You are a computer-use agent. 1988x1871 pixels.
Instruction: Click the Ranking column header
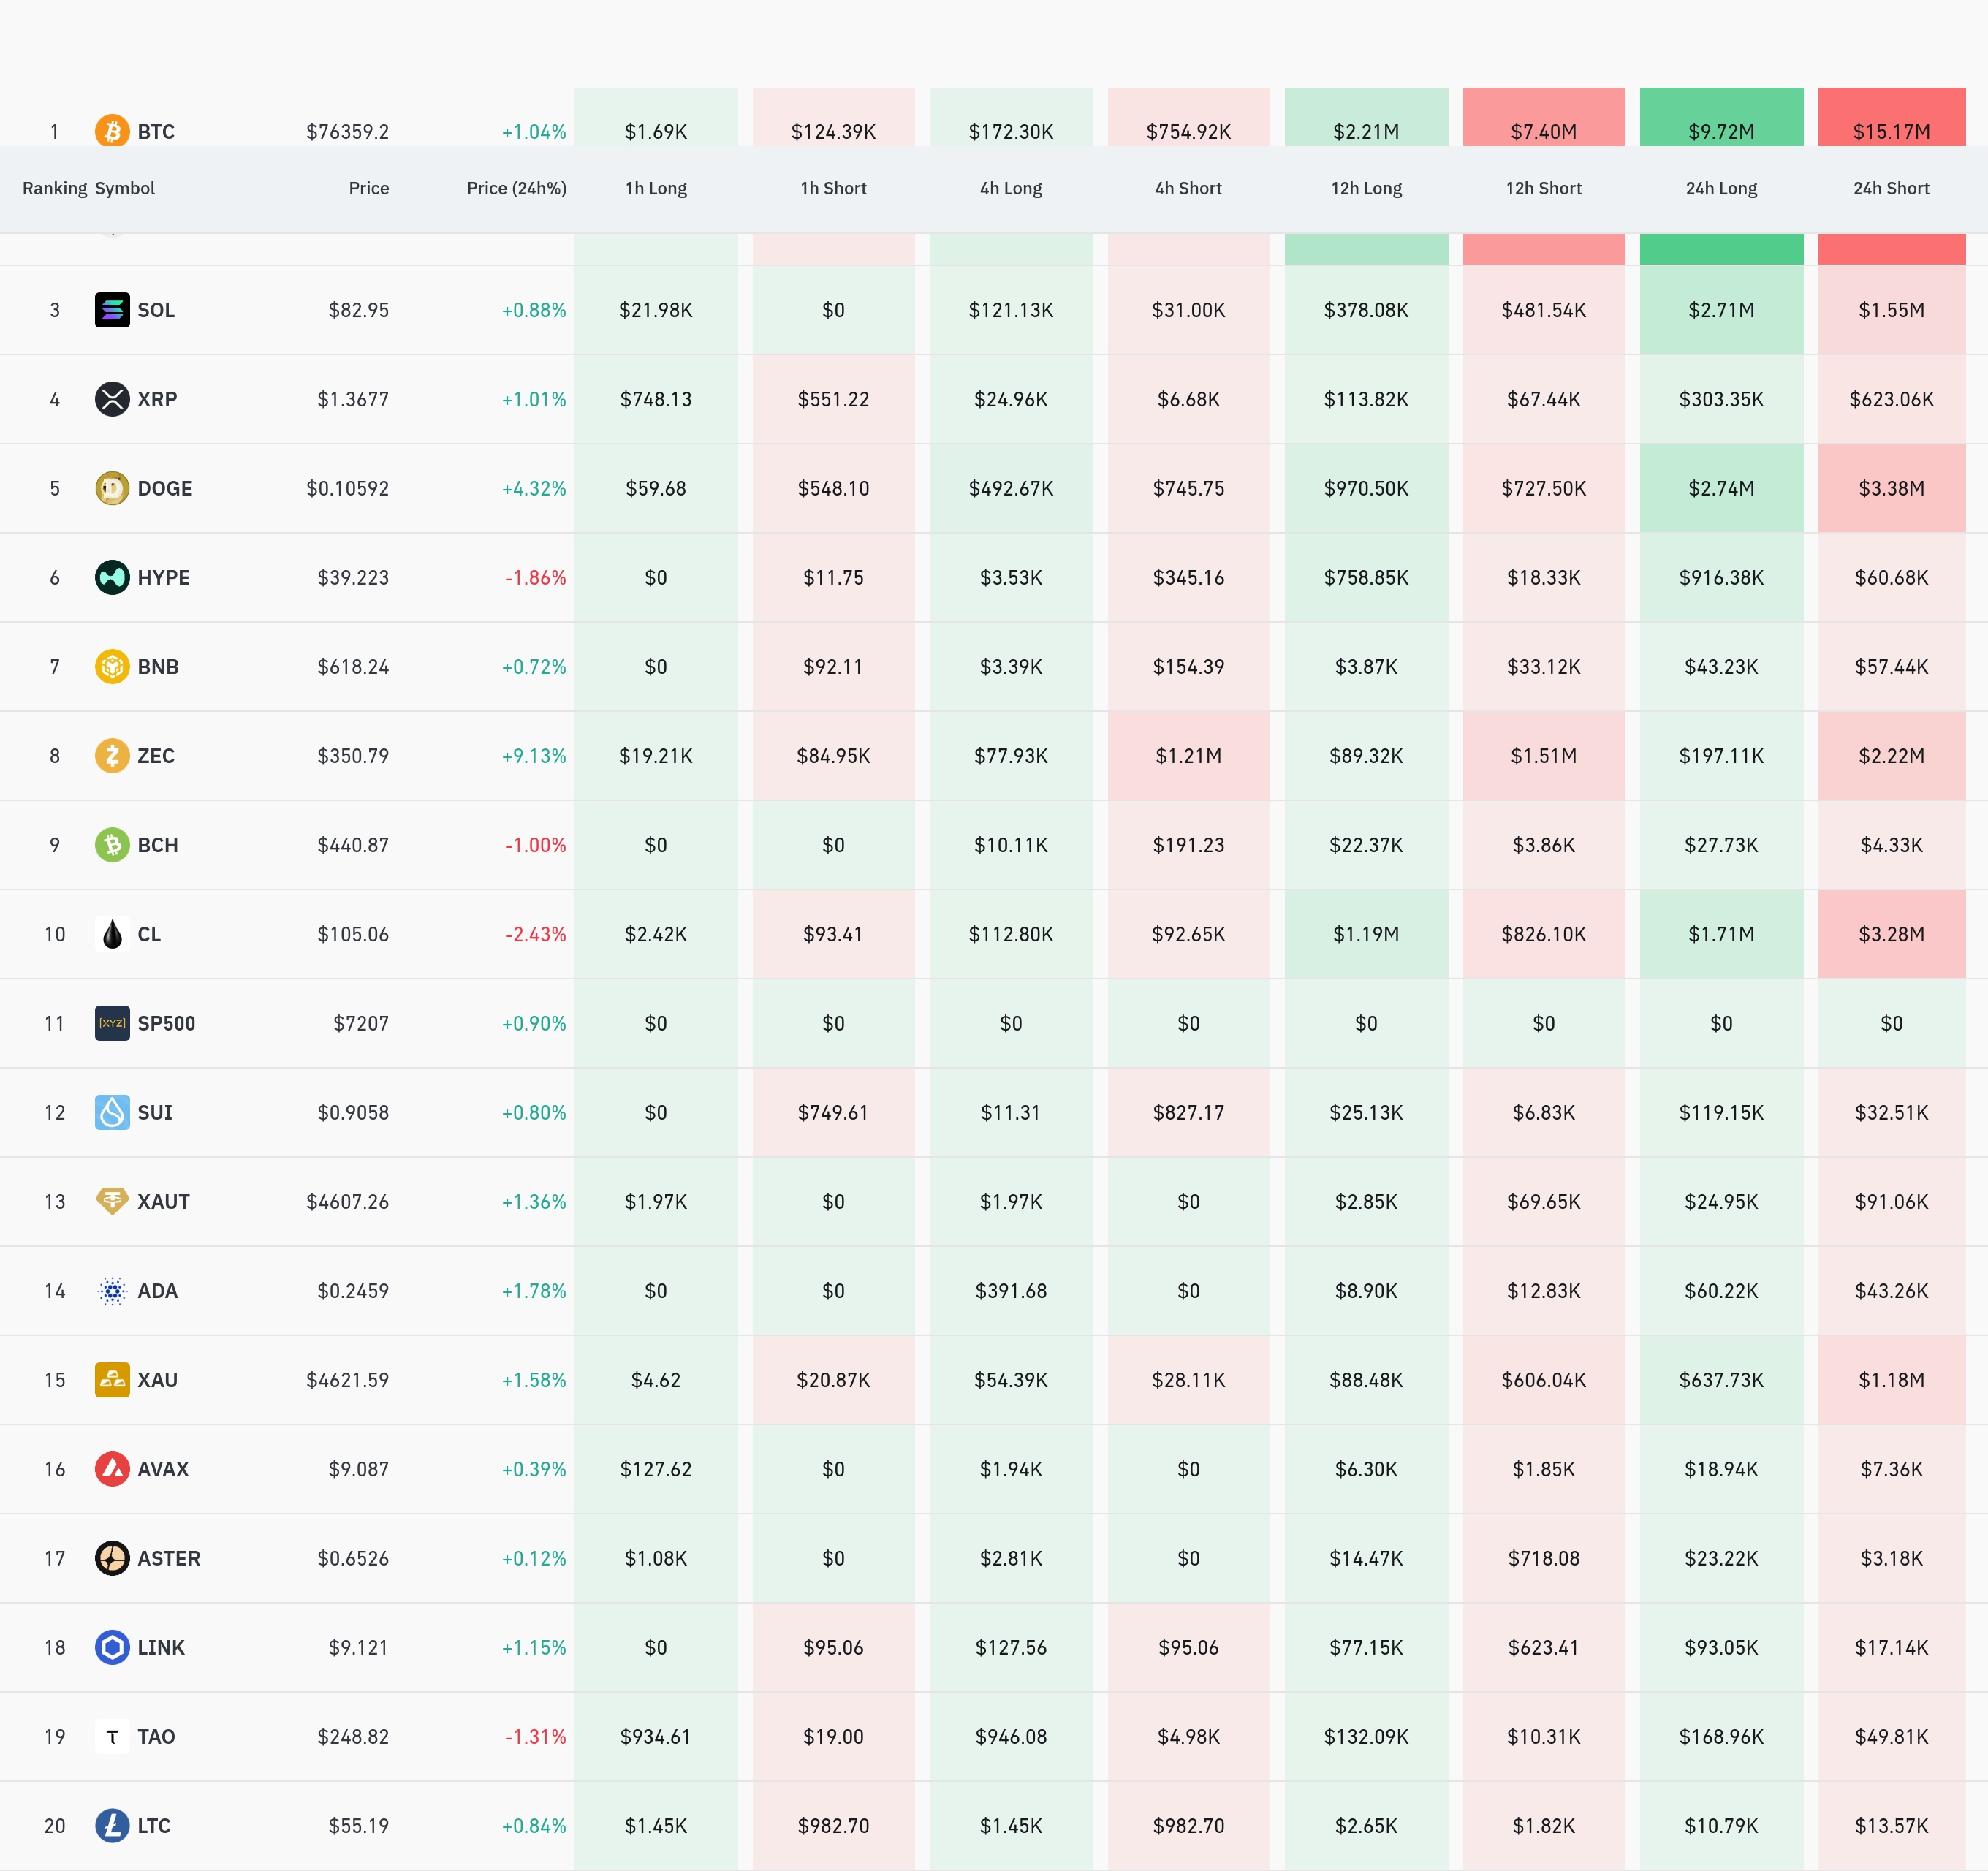tap(54, 188)
